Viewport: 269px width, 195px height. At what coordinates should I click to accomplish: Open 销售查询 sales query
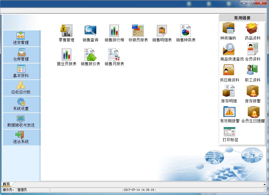(x=90, y=31)
